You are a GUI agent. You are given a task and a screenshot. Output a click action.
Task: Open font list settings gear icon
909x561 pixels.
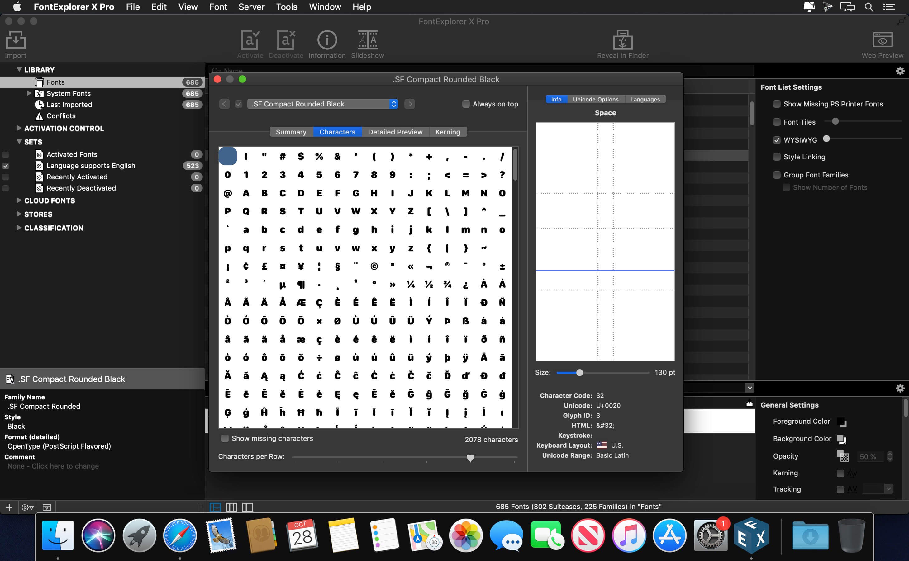(x=900, y=71)
